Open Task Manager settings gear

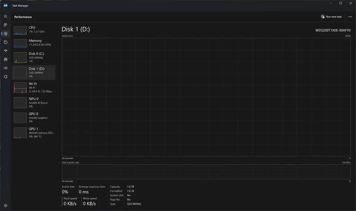pyautogui.click(x=6, y=205)
